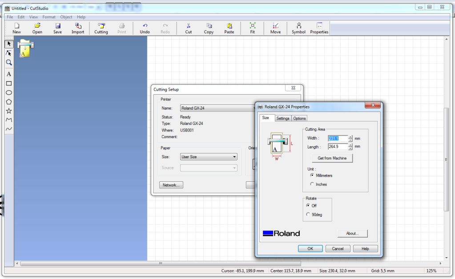Select the arrow selection tool
The width and height of the screenshot is (455, 279).
coord(9,44)
